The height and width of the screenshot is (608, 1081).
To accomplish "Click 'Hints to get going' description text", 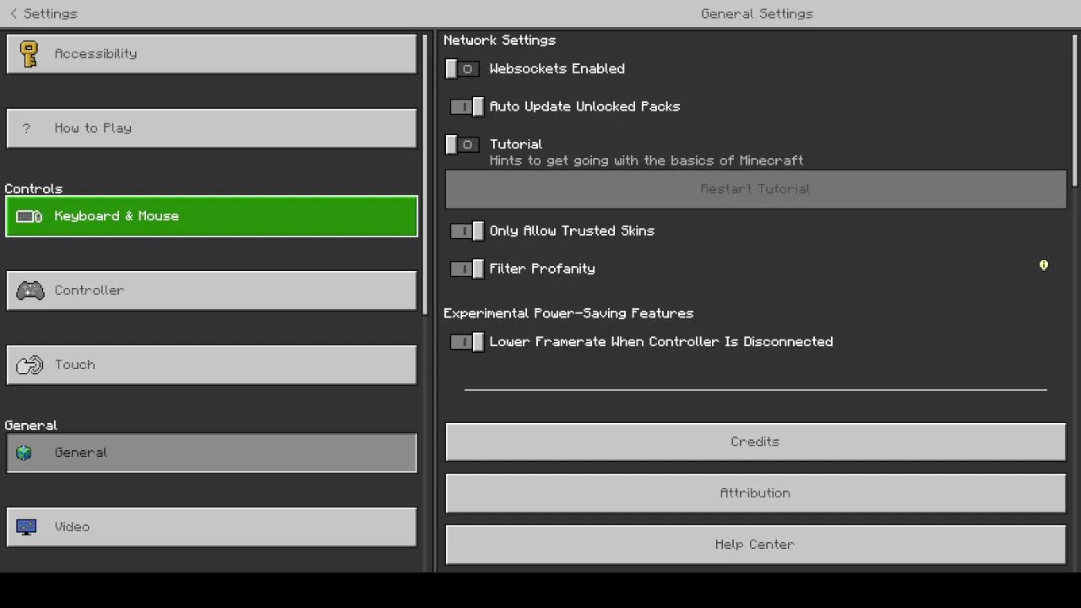I will coord(646,160).
